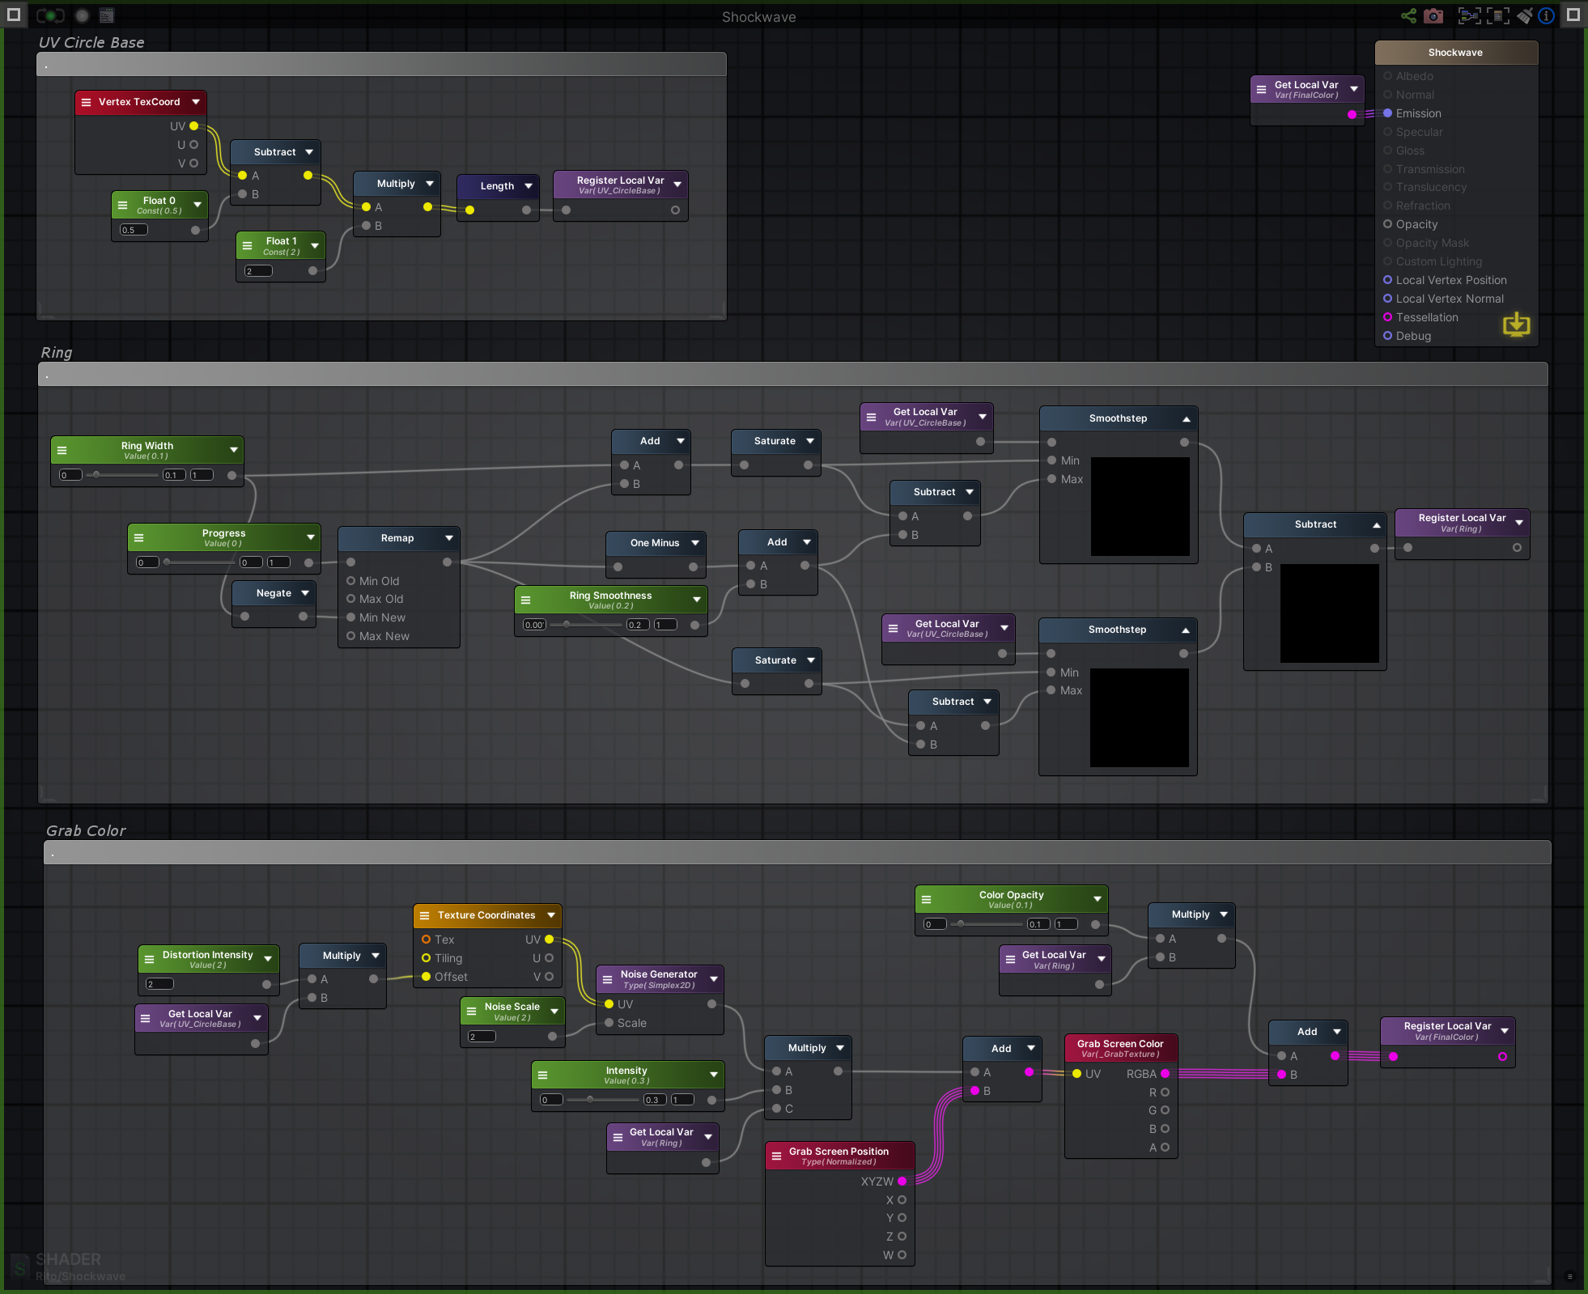Click the Rito/Shockwave shader link bottom-left
The height and width of the screenshot is (1294, 1588).
pos(79,1276)
